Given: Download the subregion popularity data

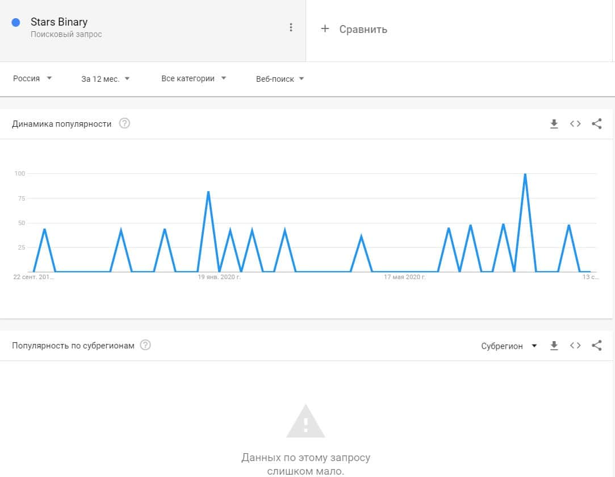Looking at the screenshot, I should pos(554,346).
